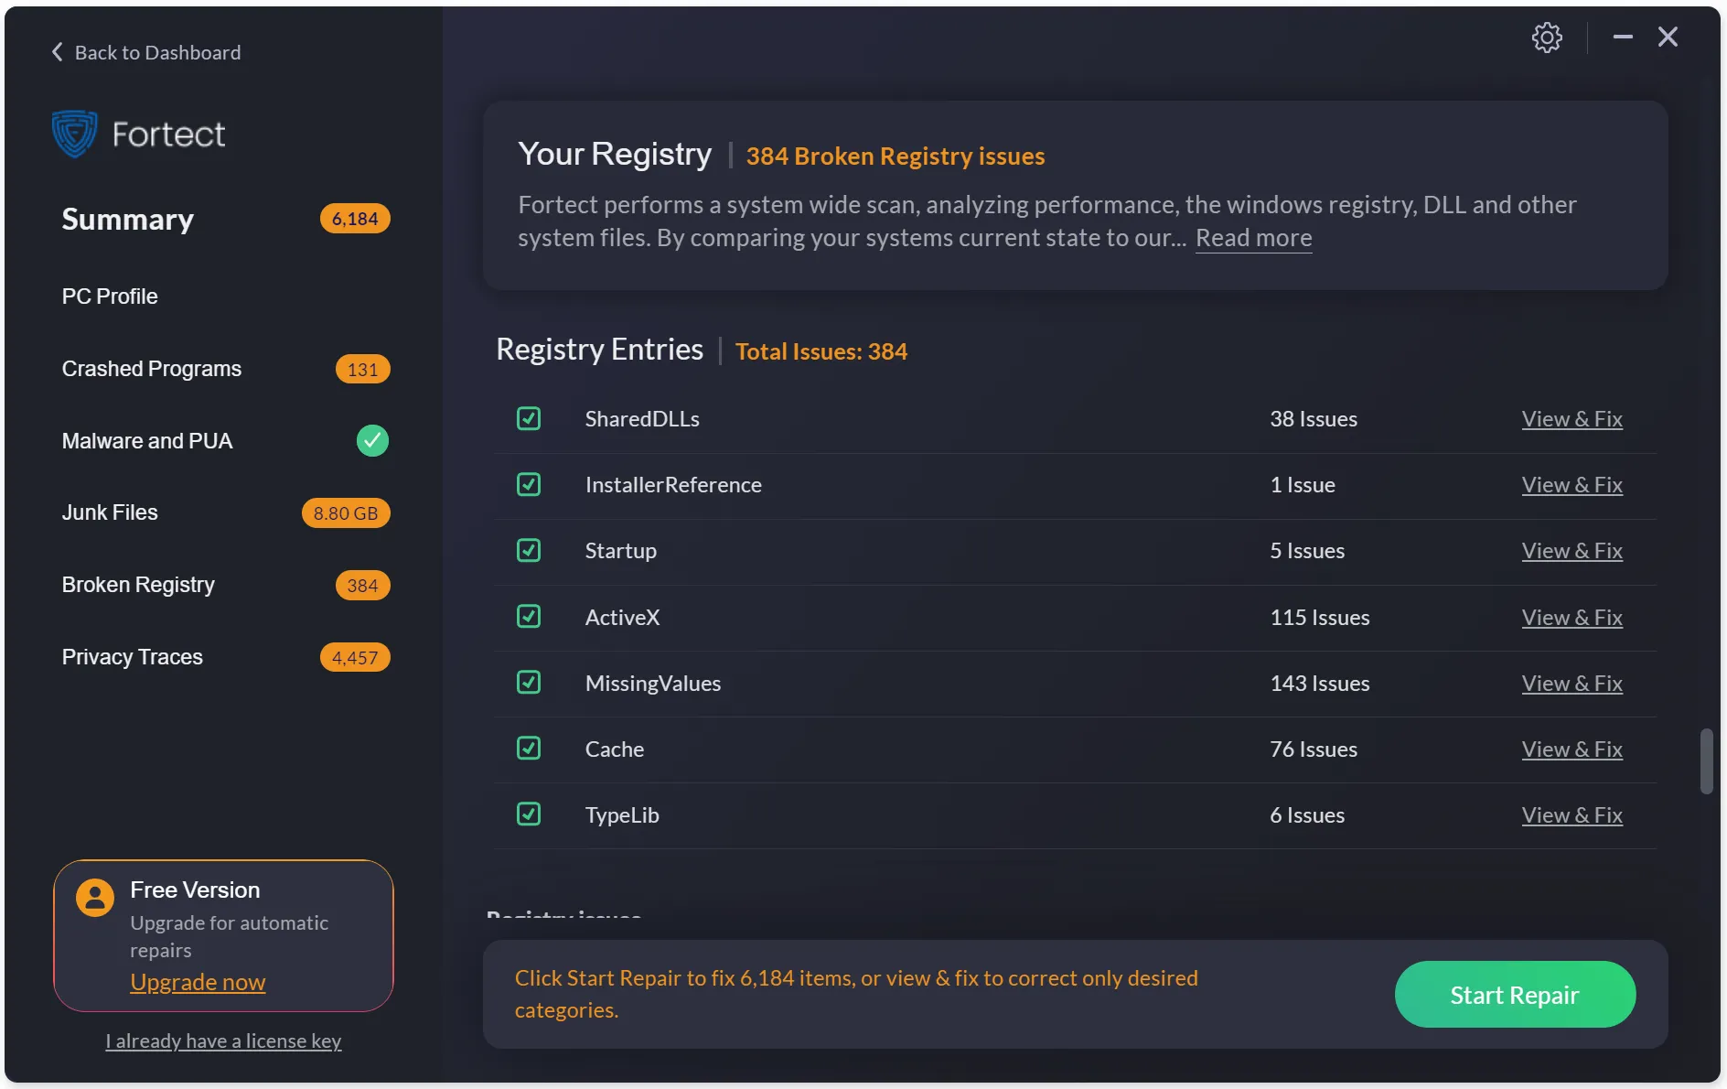Screen dimensions: 1727x1089
Task: Select PC Profile in the sidebar
Action: pyautogui.click(x=109, y=296)
